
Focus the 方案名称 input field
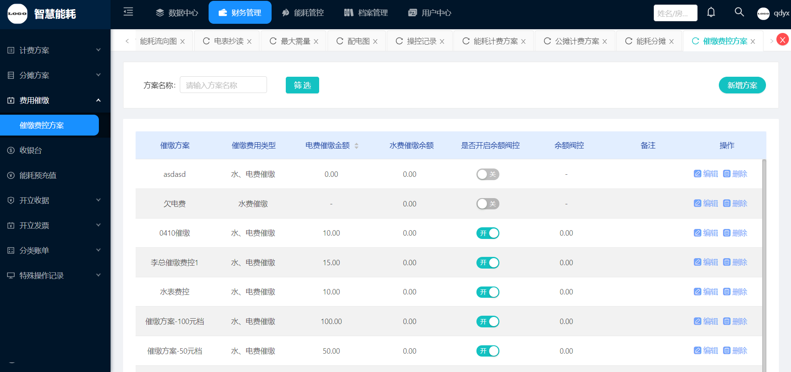223,85
